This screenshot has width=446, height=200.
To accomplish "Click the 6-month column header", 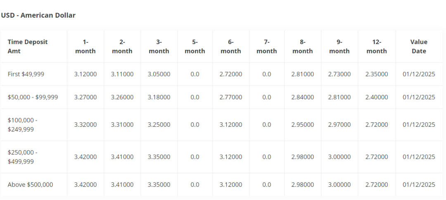I will pos(231,47).
